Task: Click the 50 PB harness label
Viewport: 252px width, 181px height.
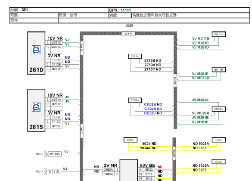Action: (x=174, y=153)
